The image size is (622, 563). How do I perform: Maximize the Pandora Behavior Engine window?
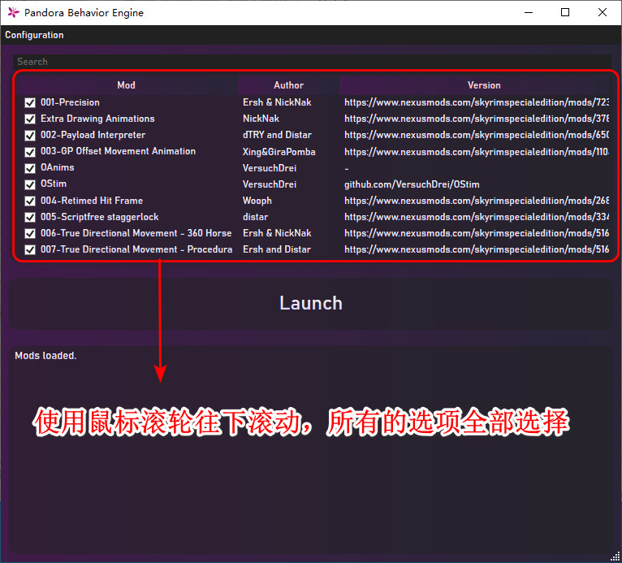pyautogui.click(x=565, y=12)
